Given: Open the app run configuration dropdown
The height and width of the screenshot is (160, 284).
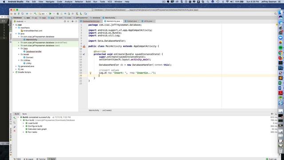Looking at the screenshot, I should tap(43, 14).
